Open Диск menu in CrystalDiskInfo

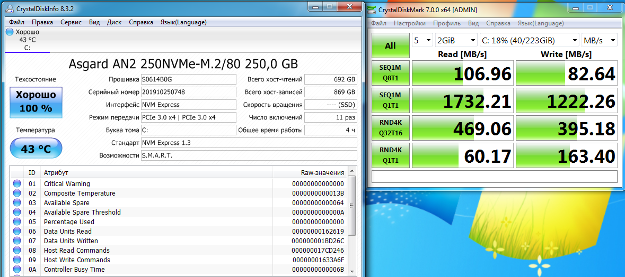pos(115,22)
